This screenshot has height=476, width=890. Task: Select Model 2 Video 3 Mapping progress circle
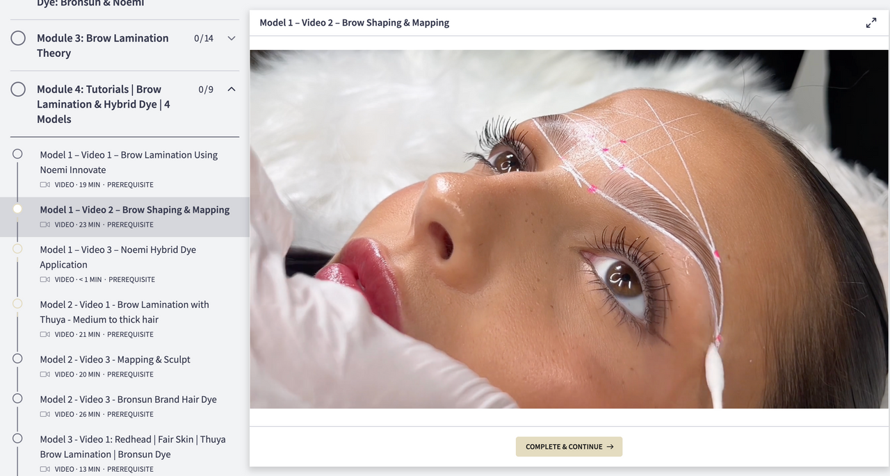point(17,359)
